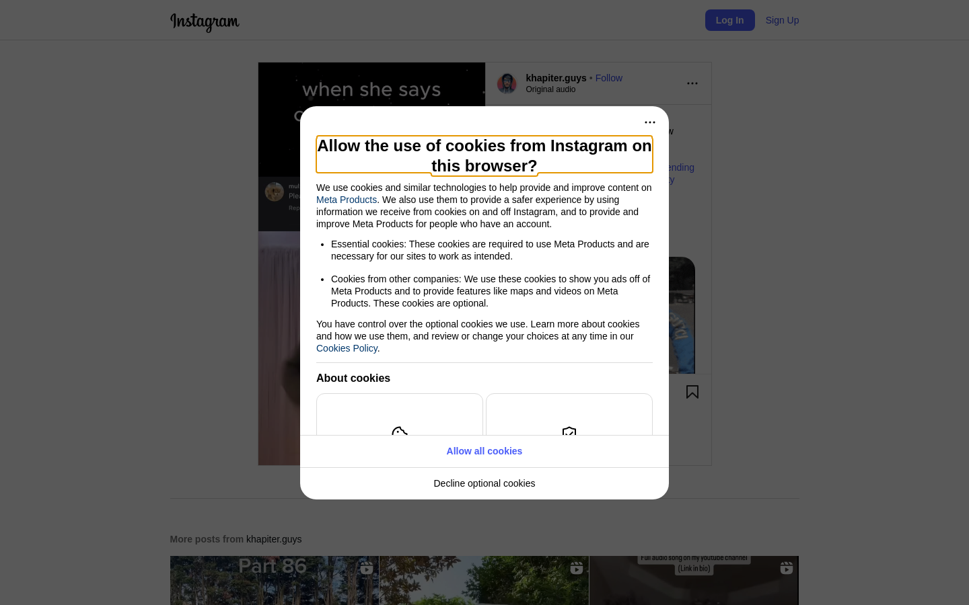The image size is (969, 605).
Task: Save the post with bookmark icon
Action: (692, 392)
